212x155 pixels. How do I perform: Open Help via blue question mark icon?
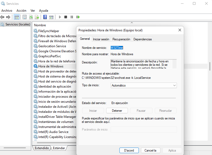click(x=45, y=17)
